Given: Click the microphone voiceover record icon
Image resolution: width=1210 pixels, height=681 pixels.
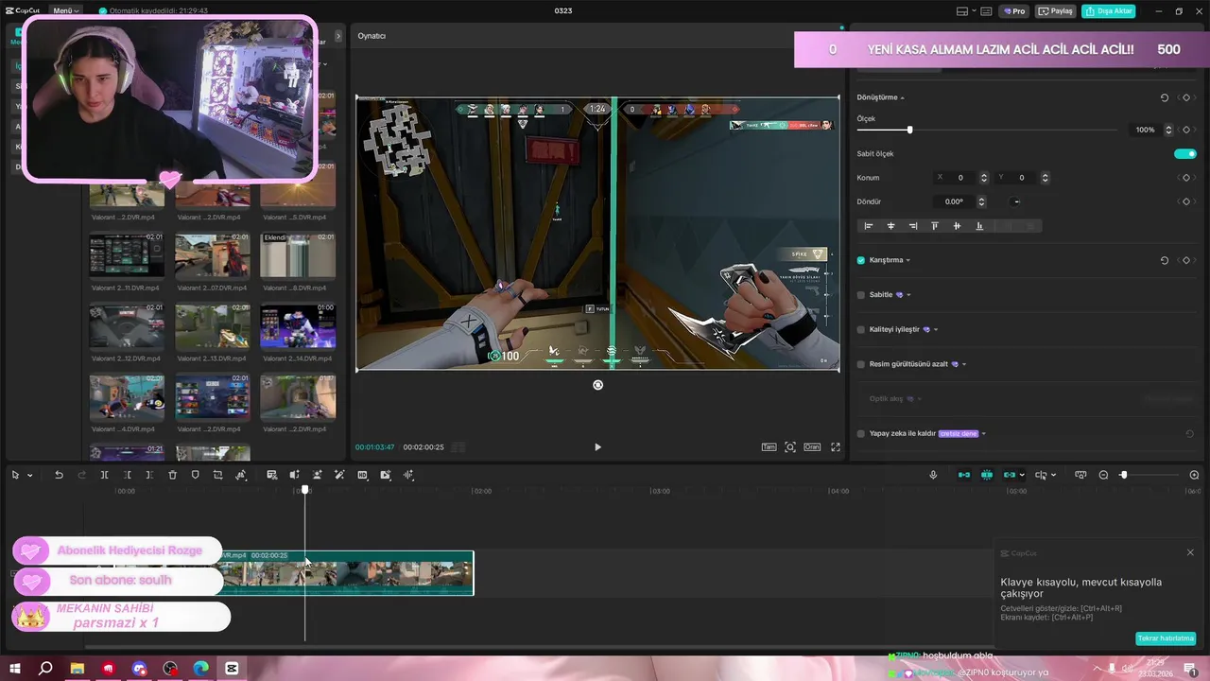Looking at the screenshot, I should pyautogui.click(x=933, y=475).
